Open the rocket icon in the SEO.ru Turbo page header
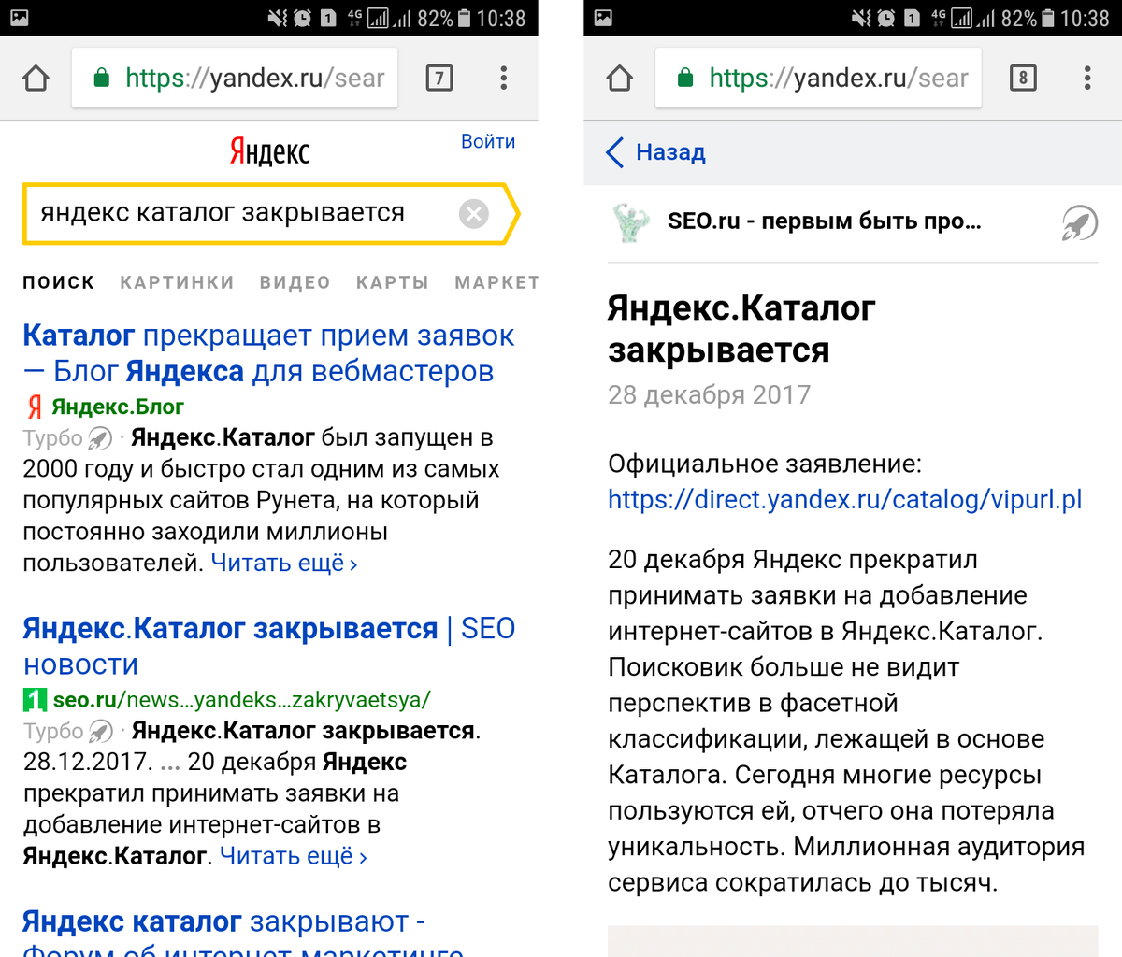This screenshot has height=957, width=1122. pos(1081,222)
